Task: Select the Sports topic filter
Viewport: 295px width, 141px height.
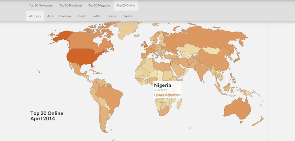Action: 128,16
